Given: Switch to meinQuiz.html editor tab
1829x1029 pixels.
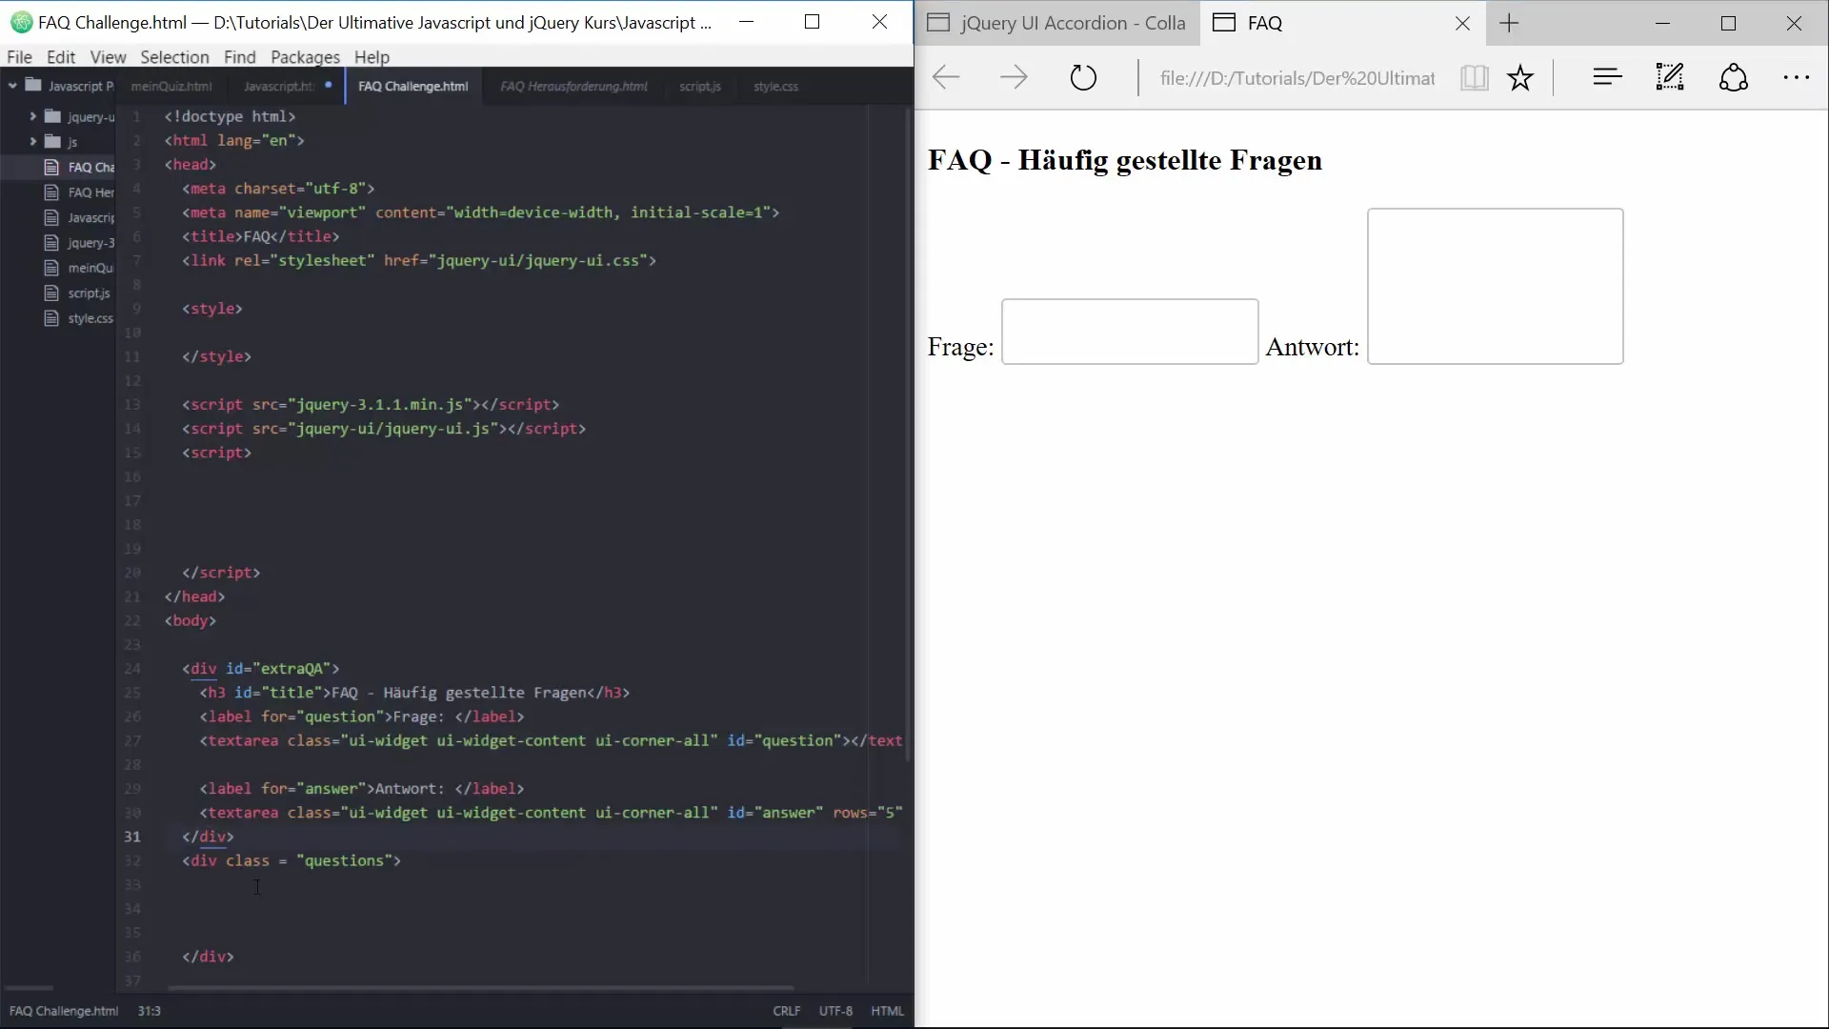Looking at the screenshot, I should pos(171,87).
